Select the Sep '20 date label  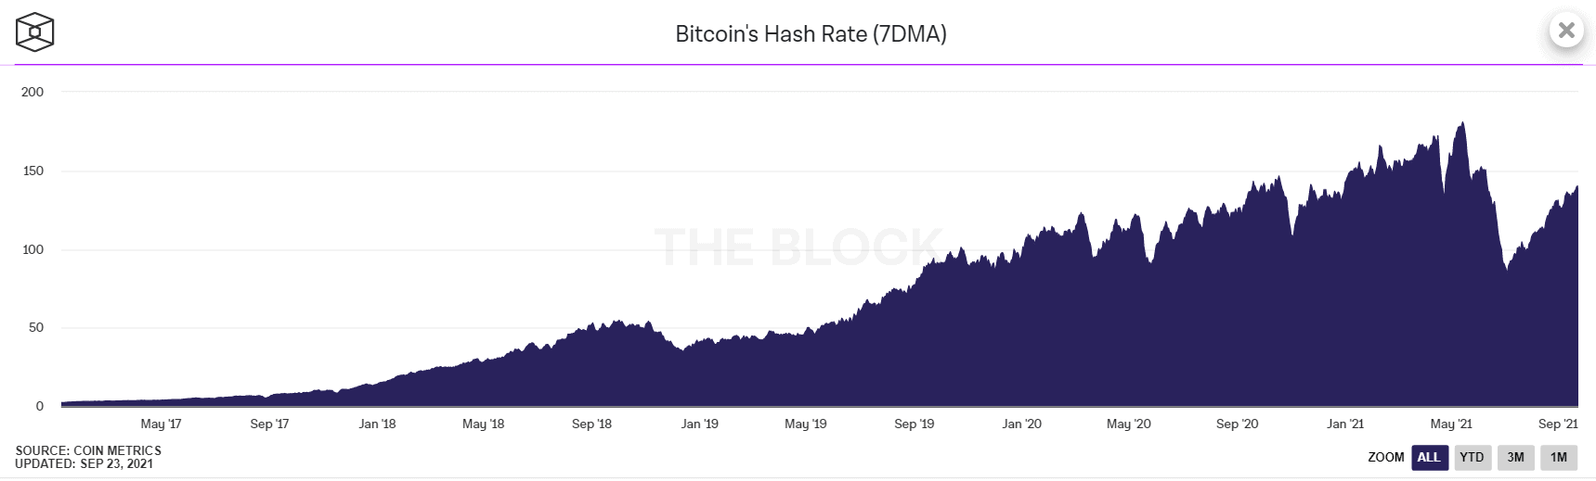pyautogui.click(x=1237, y=424)
